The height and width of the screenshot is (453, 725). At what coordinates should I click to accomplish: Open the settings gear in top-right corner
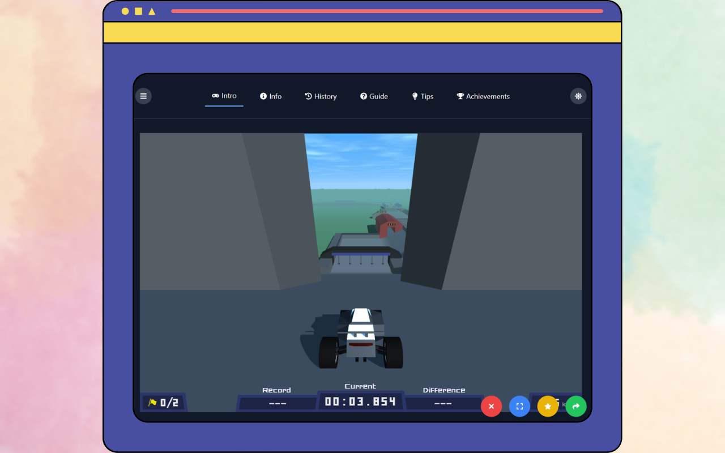pyautogui.click(x=578, y=96)
